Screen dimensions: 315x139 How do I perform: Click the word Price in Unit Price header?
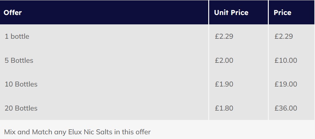[239, 12]
